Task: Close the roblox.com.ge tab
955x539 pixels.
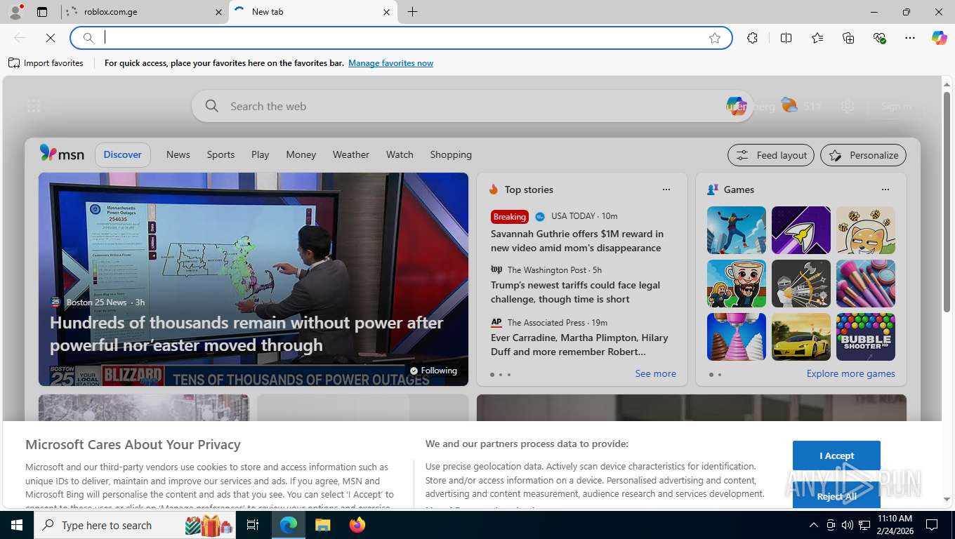Action: click(x=218, y=12)
